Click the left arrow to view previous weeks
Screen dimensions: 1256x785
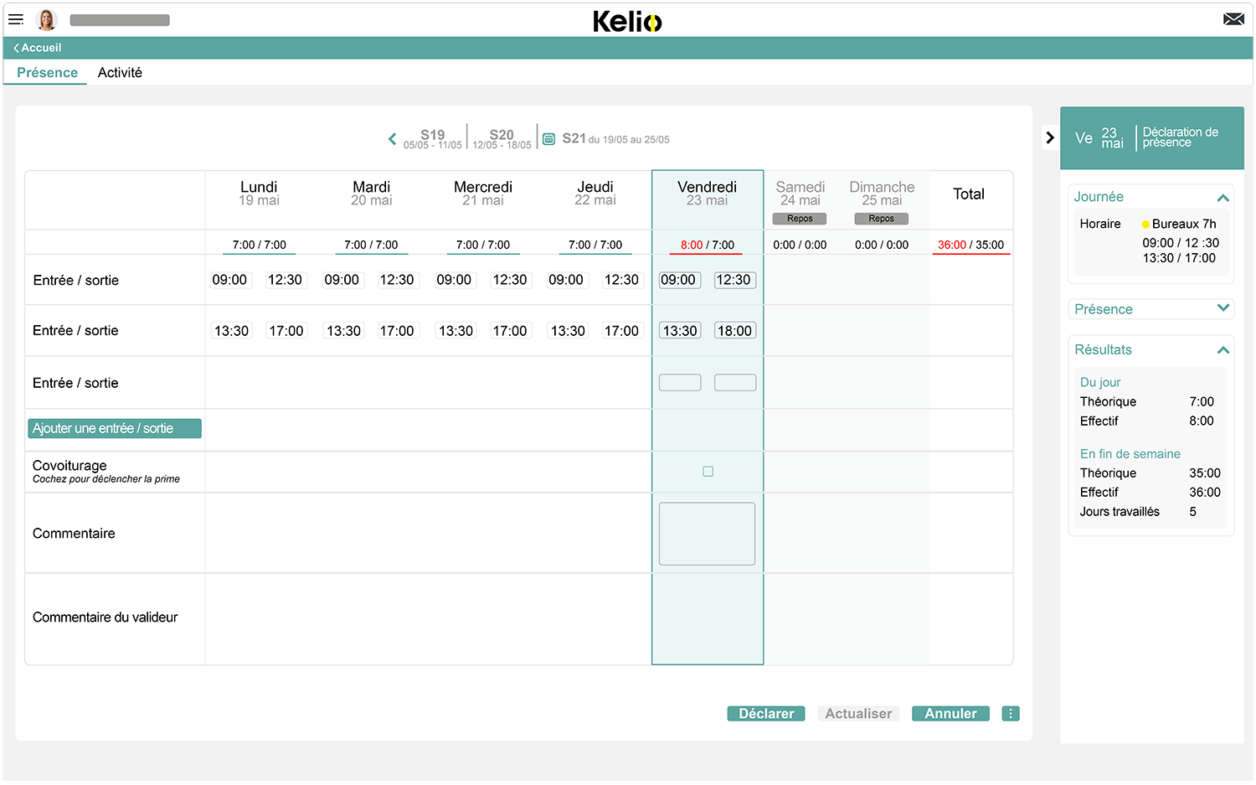click(392, 138)
